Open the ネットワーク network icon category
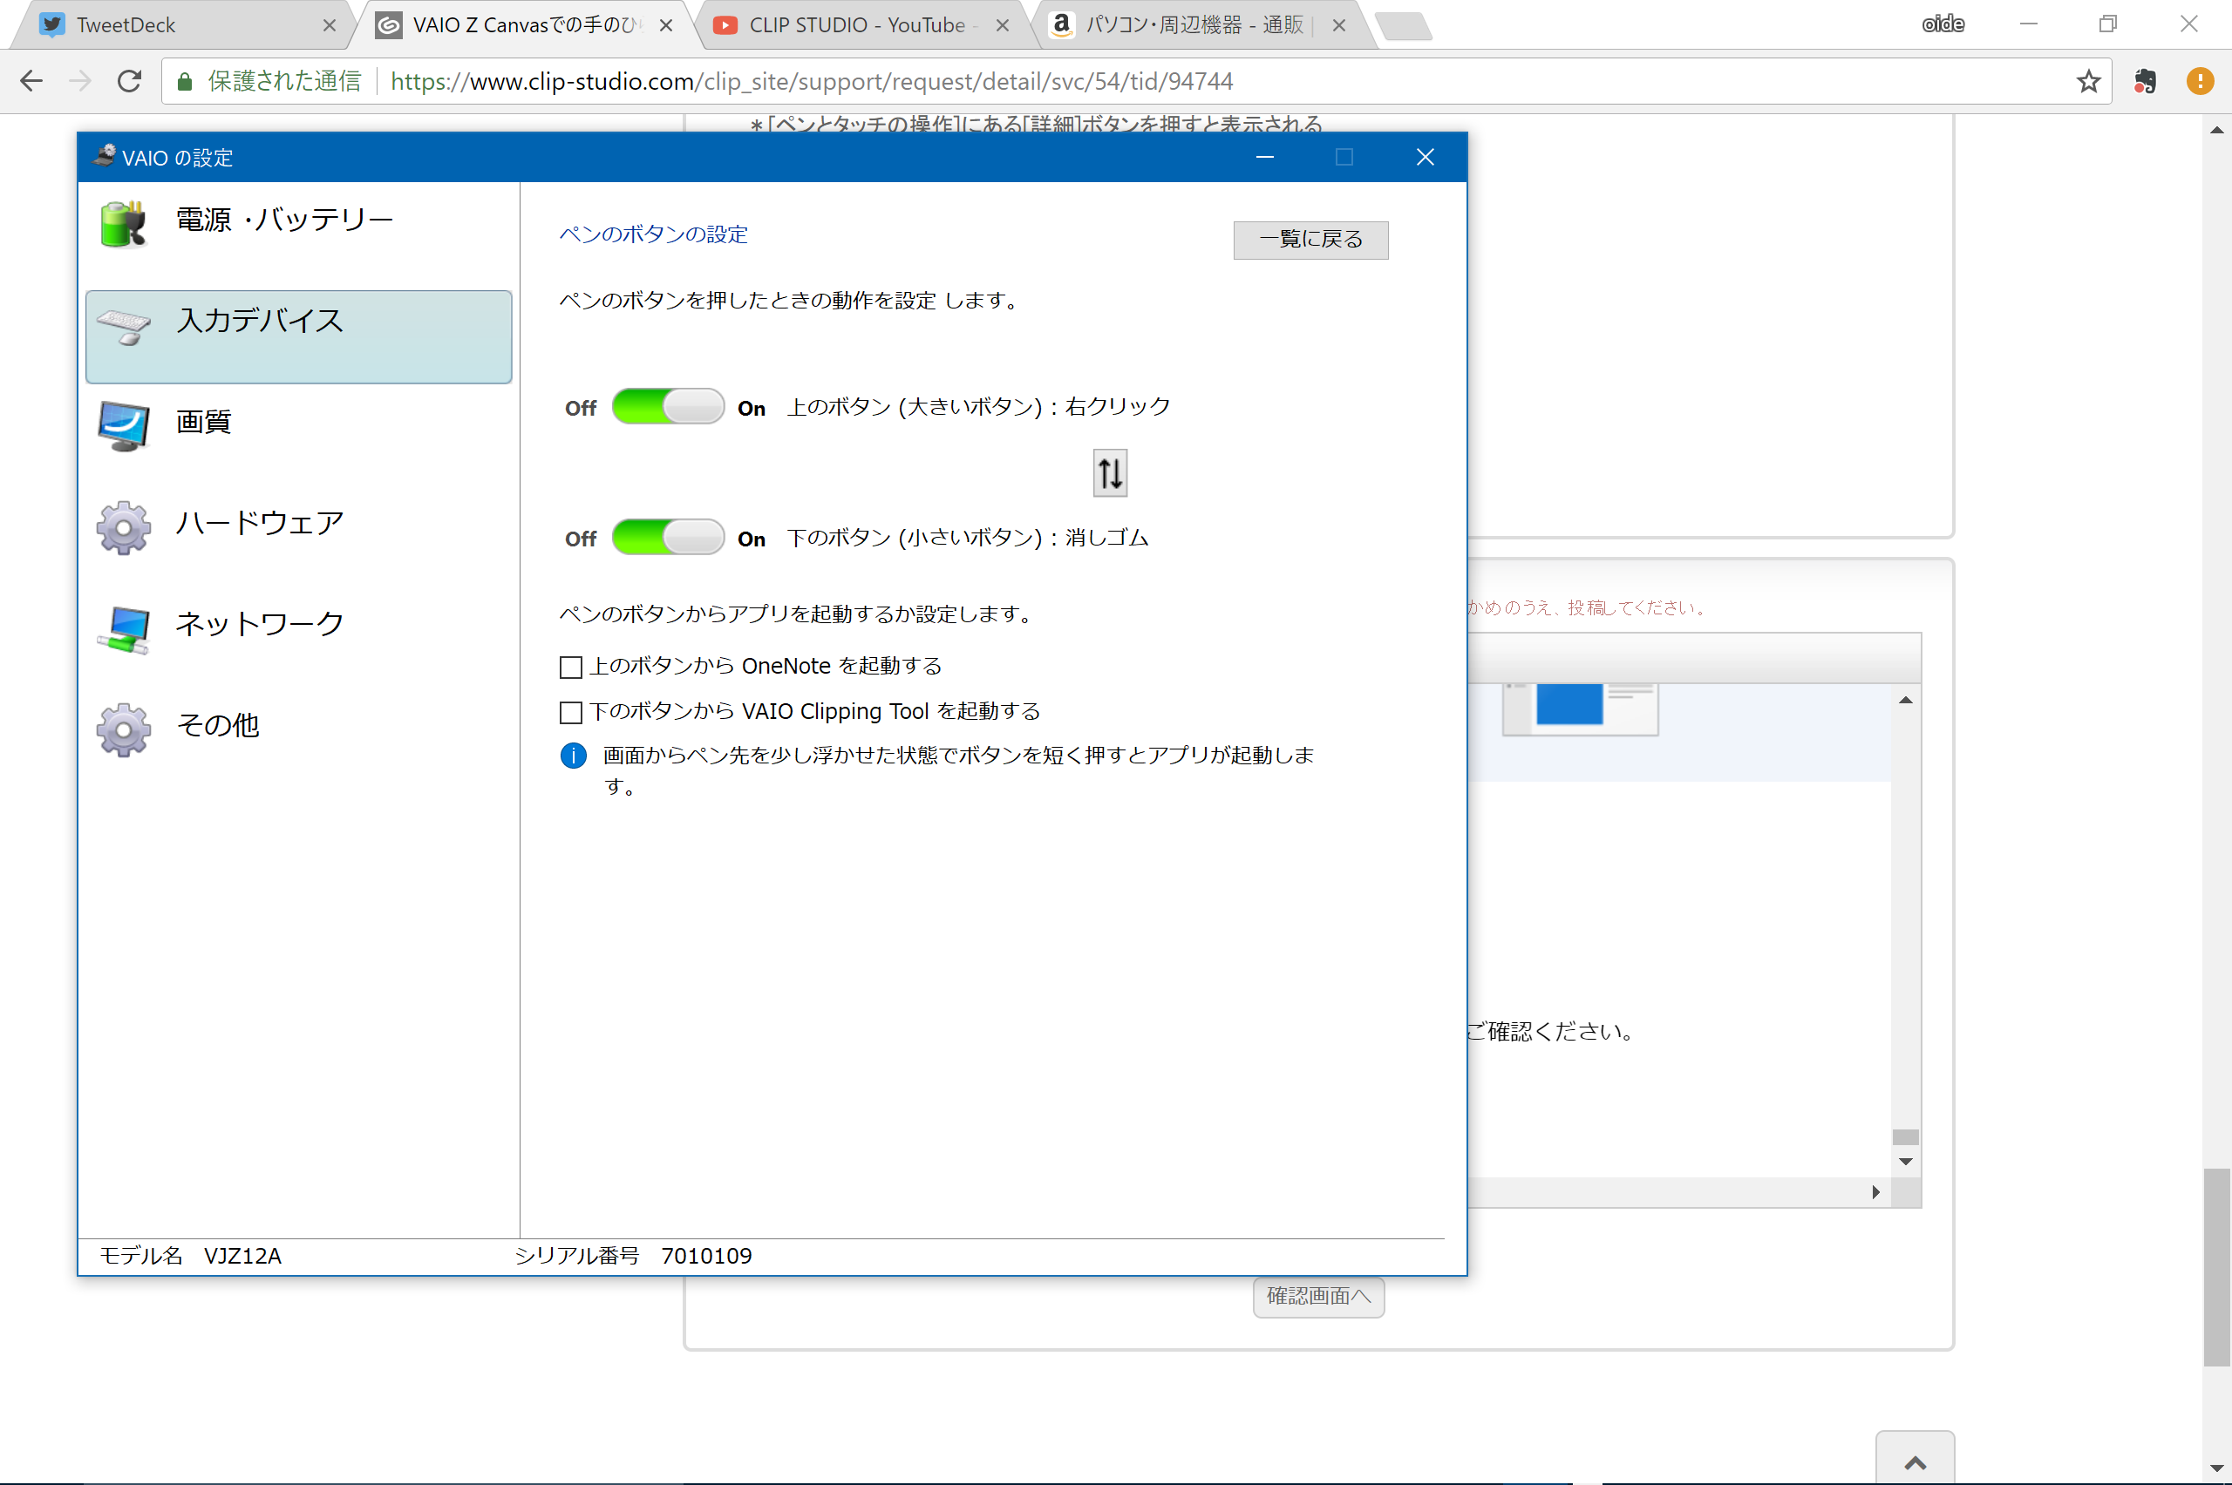The image size is (2232, 1485). tap(123, 628)
